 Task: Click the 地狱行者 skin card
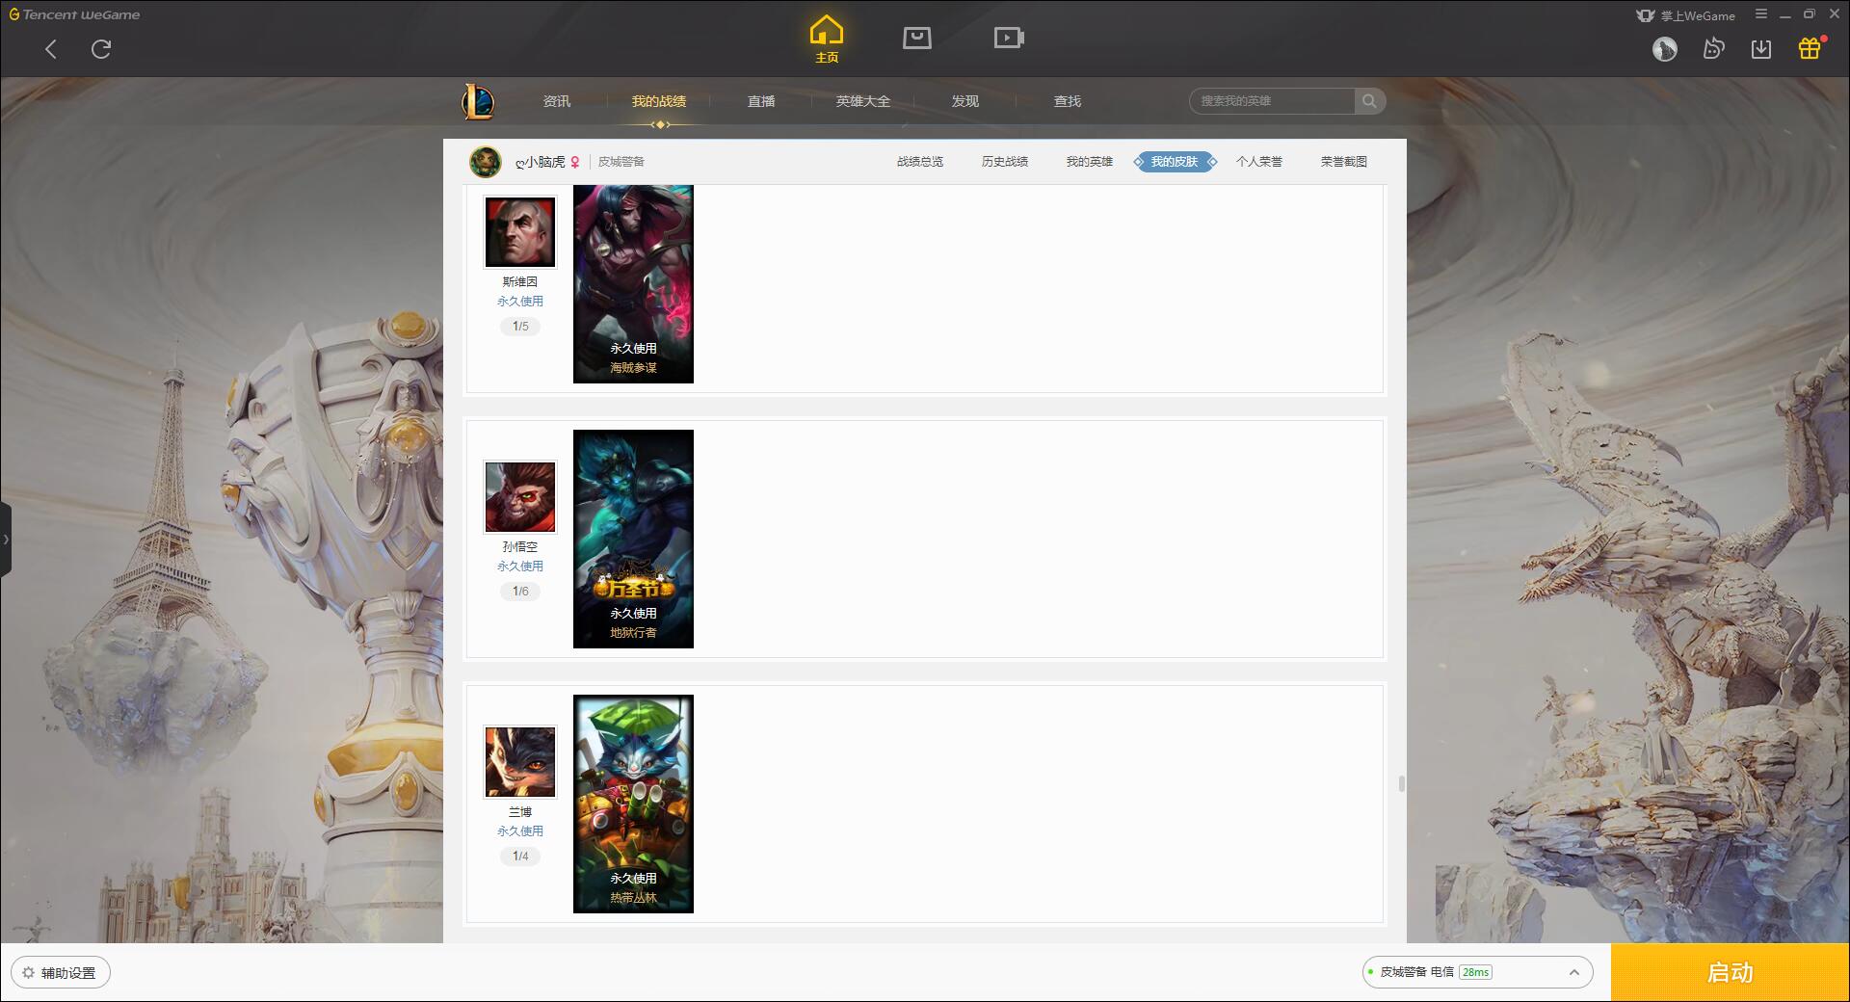[x=633, y=539]
